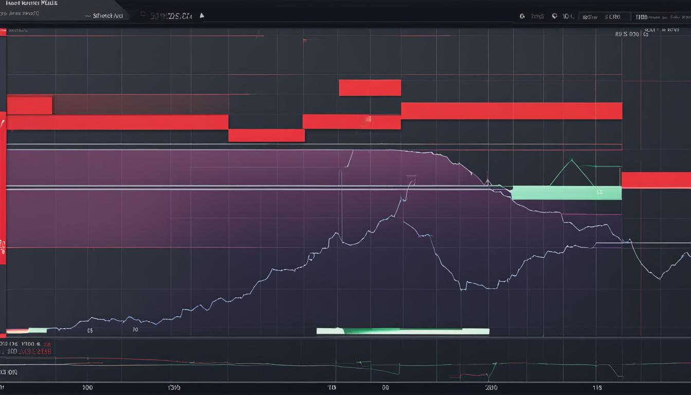Image resolution: width=691 pixels, height=395 pixels.
Task: Open the refresh icon beside the price readout
Action: click(x=143, y=15)
